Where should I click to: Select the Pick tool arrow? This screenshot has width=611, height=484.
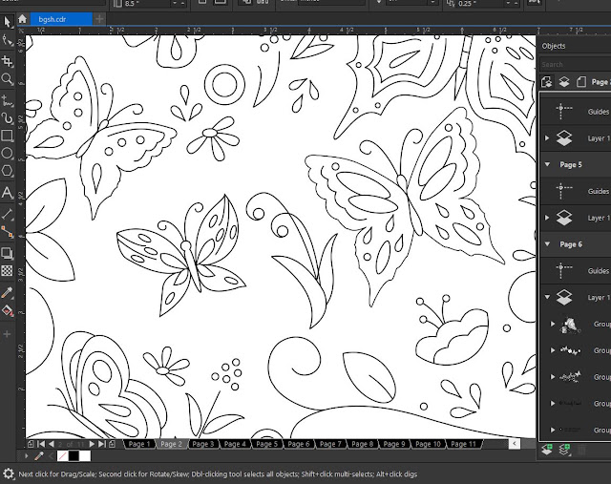[x=7, y=21]
